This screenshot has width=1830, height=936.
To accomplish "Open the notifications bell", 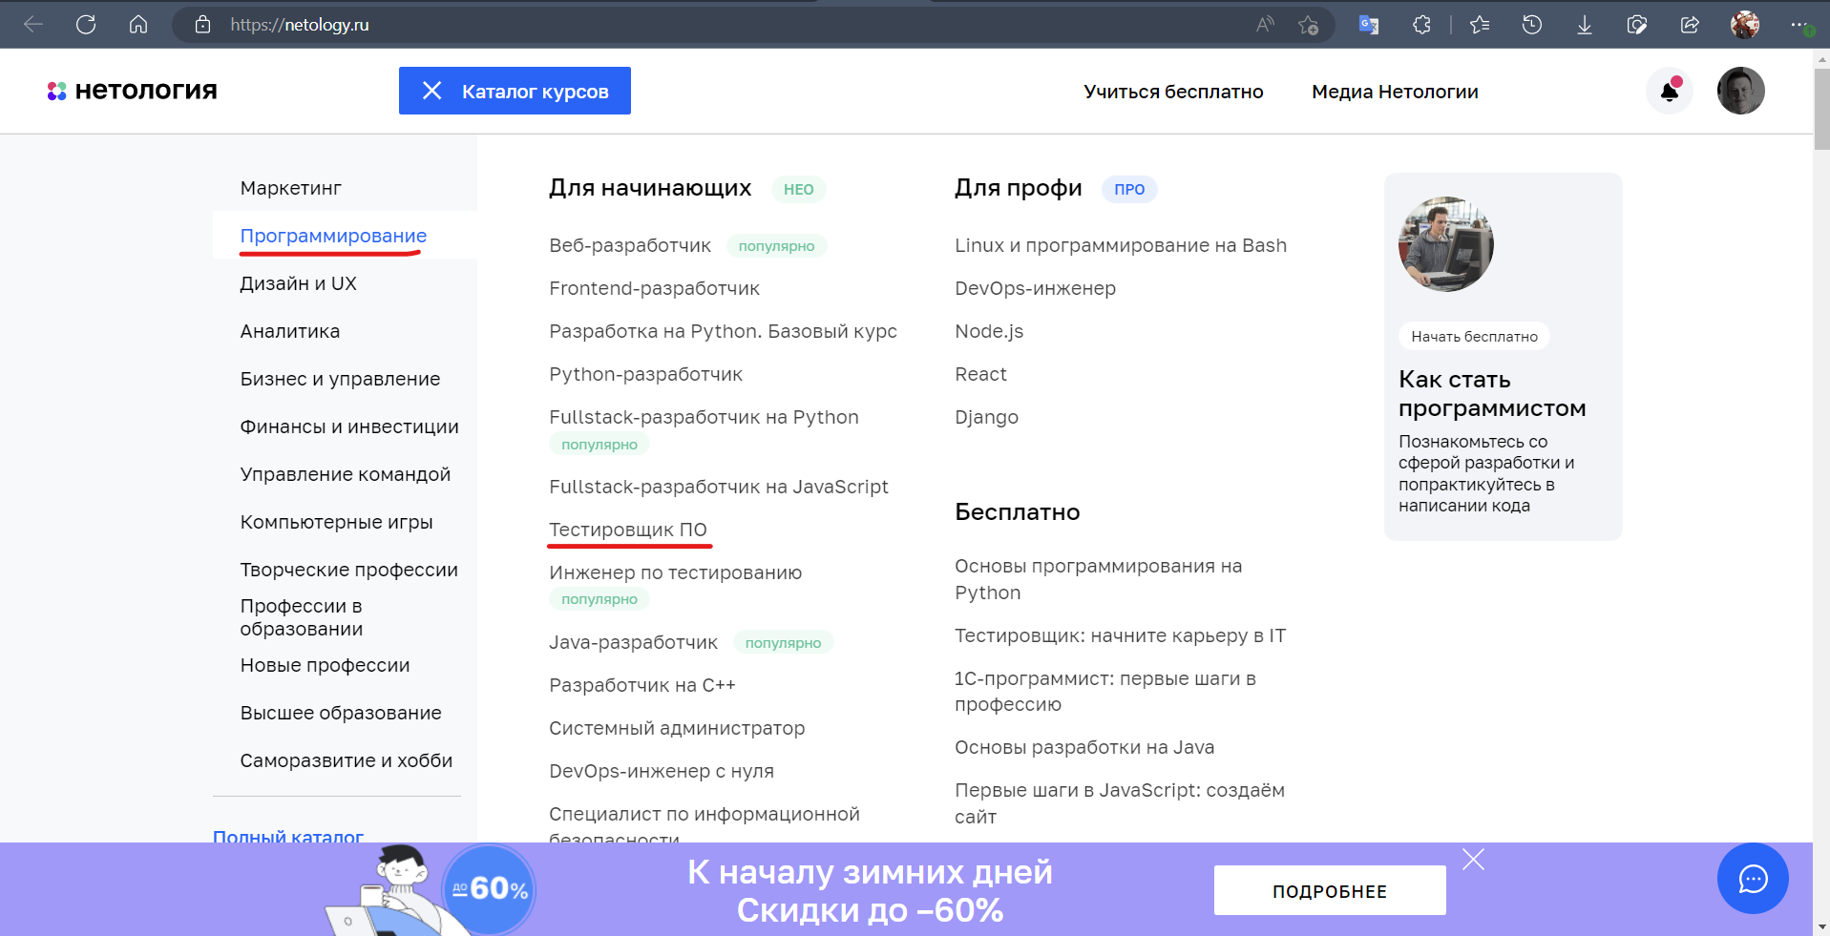I will point(1670,92).
